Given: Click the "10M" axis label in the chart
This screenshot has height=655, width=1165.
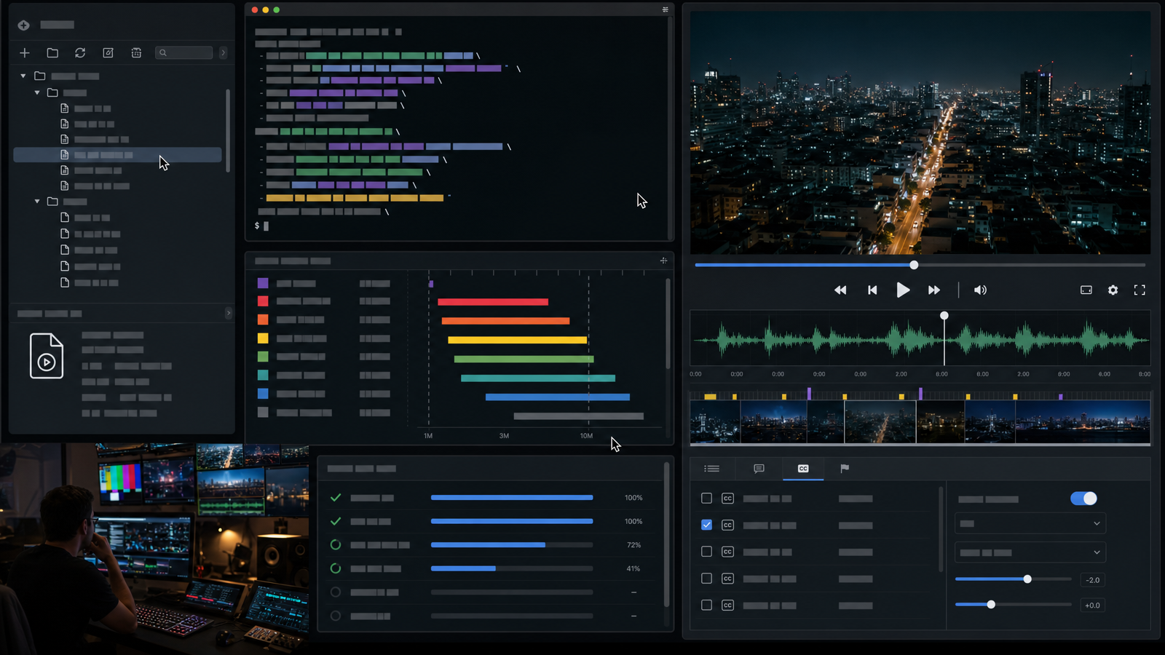Looking at the screenshot, I should click(x=586, y=436).
